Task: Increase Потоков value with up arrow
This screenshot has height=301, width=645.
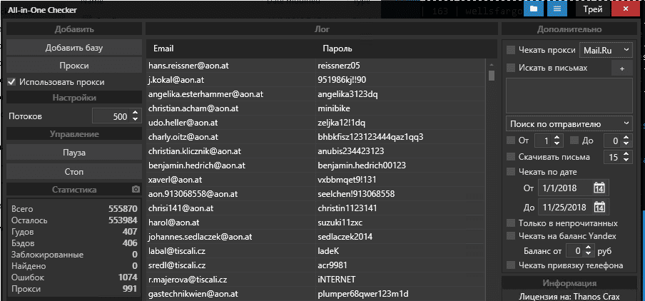Action: 135,113
